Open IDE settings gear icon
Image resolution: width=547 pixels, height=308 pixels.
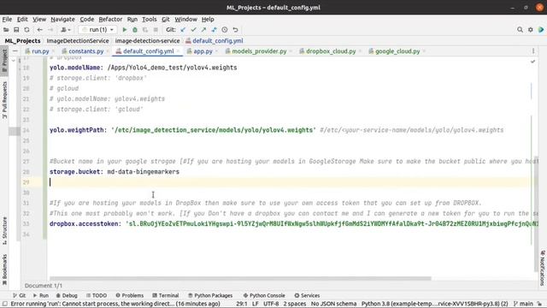[530, 30]
